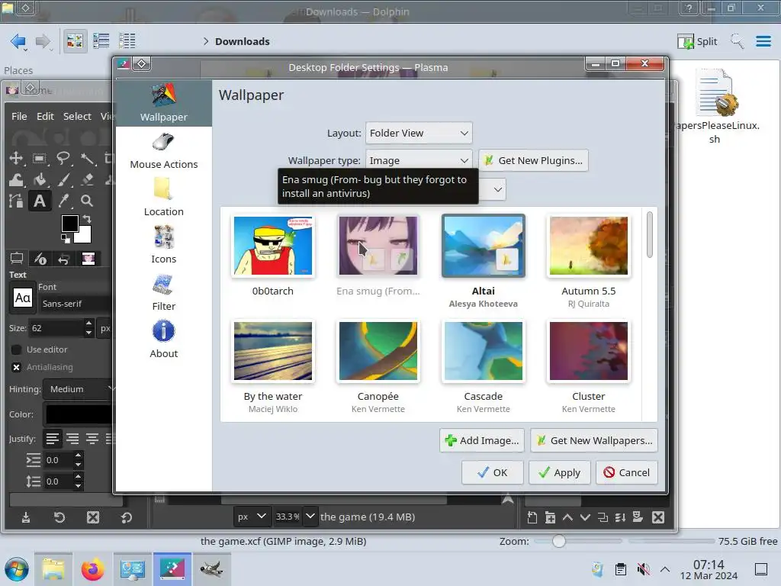The width and height of the screenshot is (781, 586).
Task: Delete layer icon in GIMP layers panel
Action: pos(658,517)
